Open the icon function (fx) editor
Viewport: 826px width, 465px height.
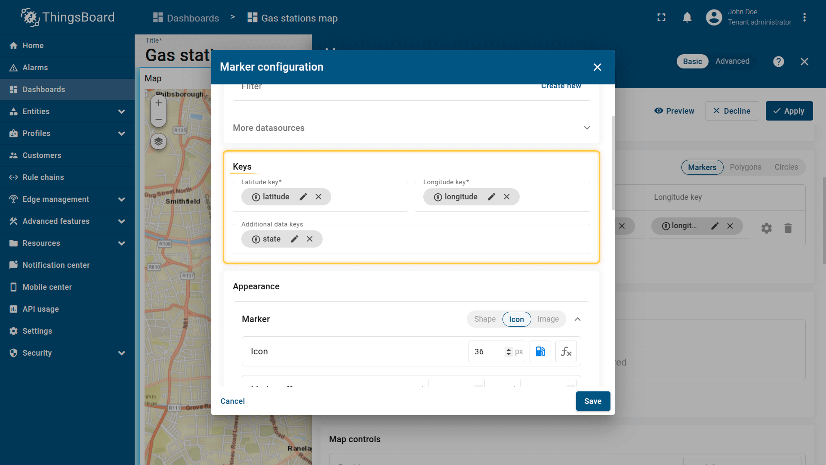click(x=566, y=351)
